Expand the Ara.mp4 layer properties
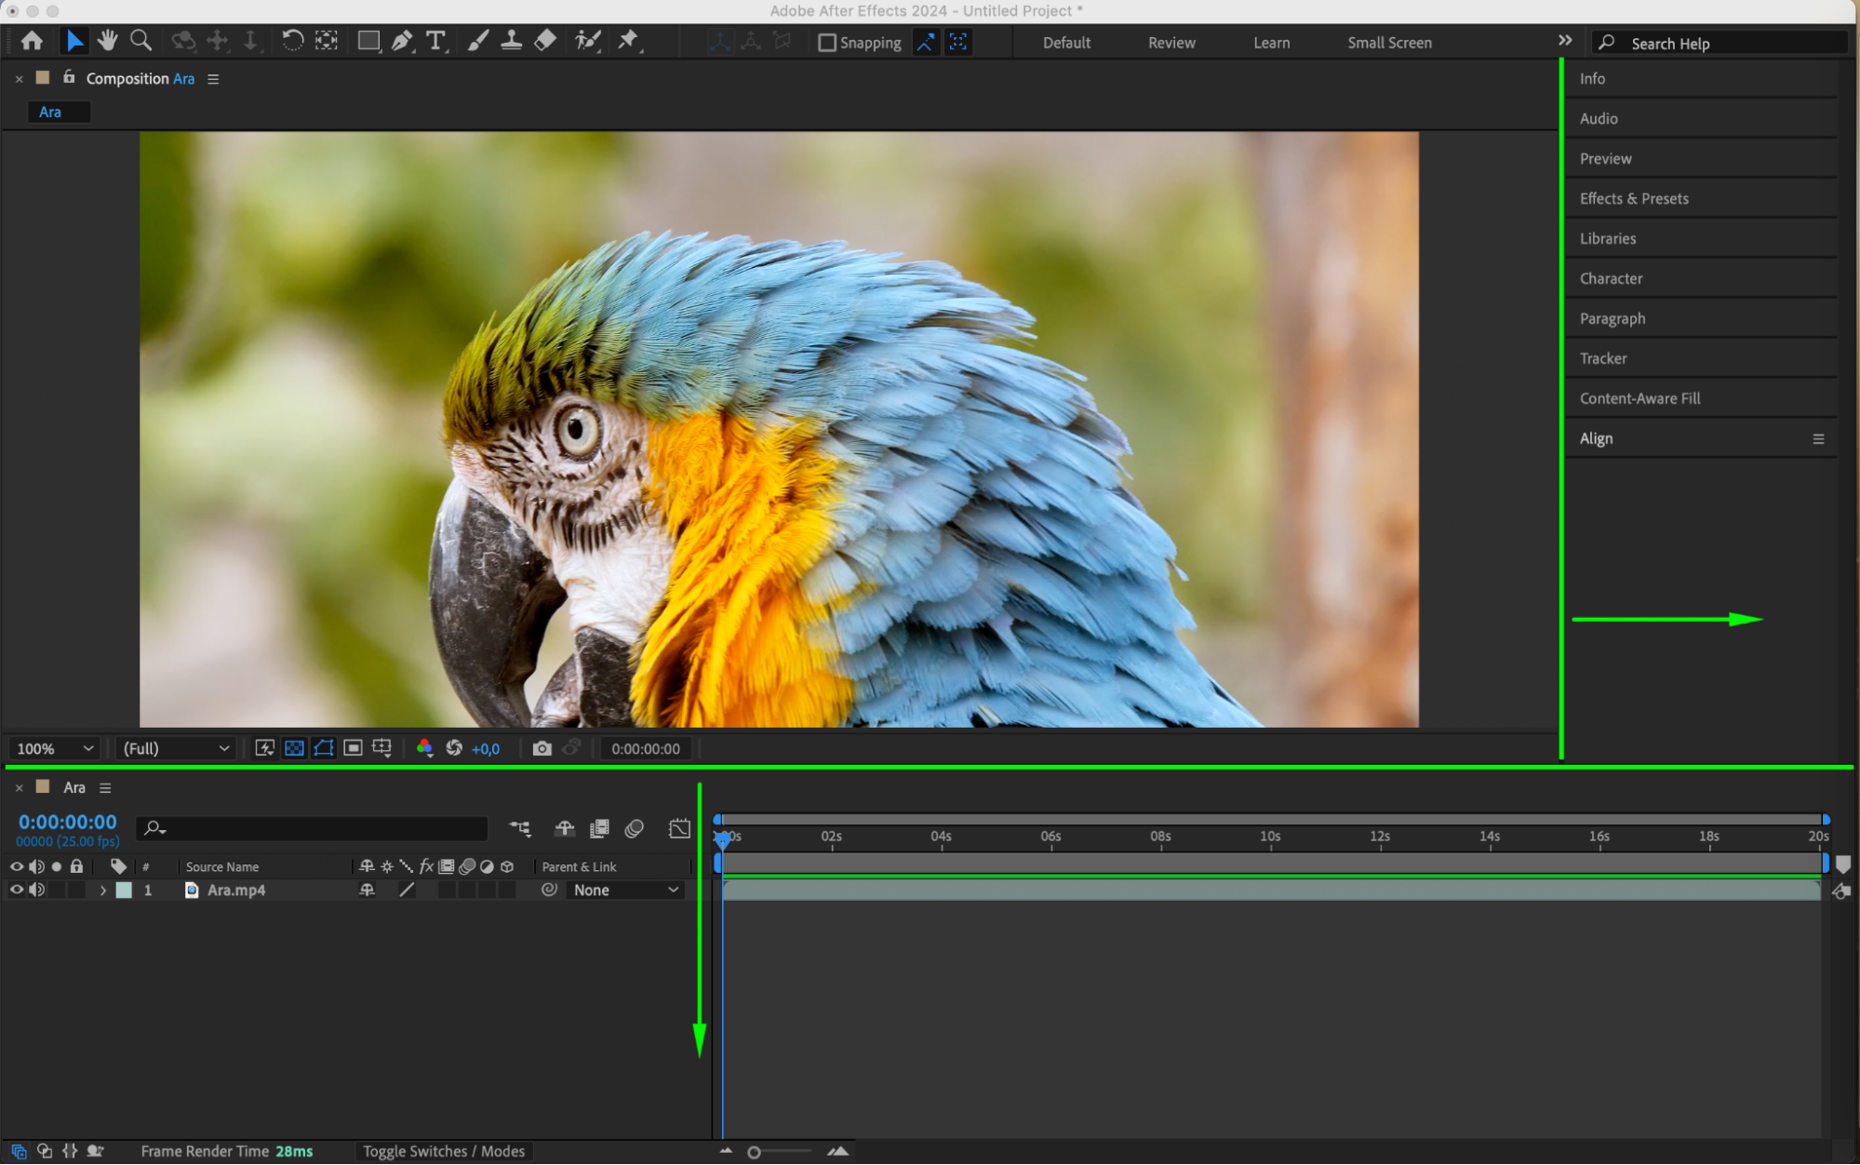 [102, 890]
